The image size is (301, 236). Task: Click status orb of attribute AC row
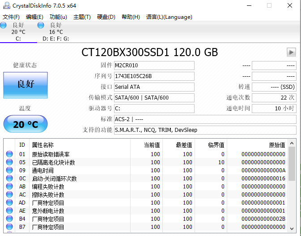[9, 194]
